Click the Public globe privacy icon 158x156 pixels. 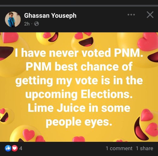tap(36, 24)
